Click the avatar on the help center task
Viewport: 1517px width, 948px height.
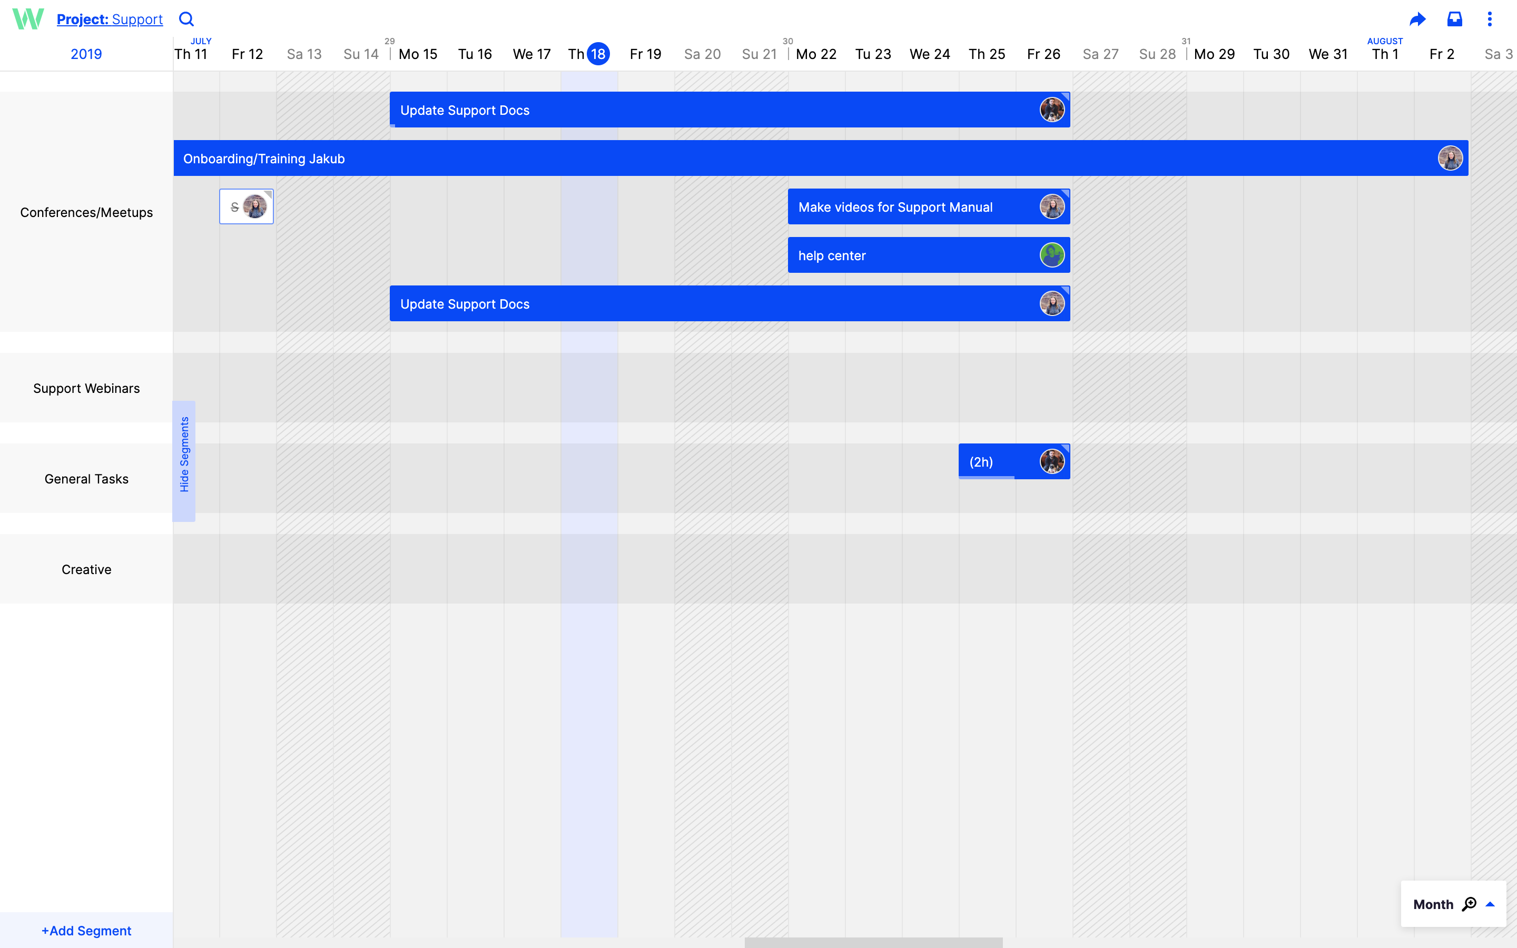[1051, 255]
